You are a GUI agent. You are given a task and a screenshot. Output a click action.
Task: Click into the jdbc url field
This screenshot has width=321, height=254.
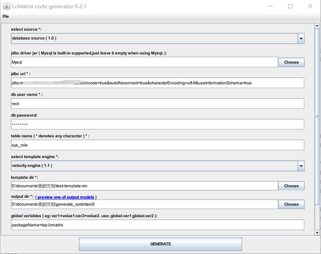point(157,83)
